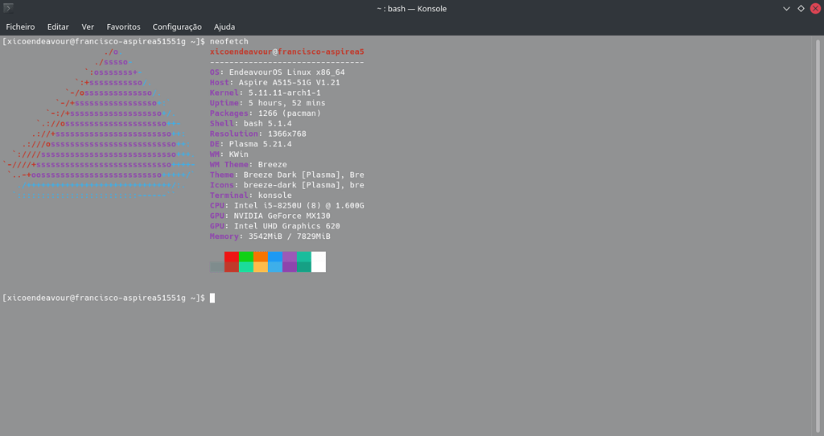Open the Ficheiro menu

click(x=20, y=27)
